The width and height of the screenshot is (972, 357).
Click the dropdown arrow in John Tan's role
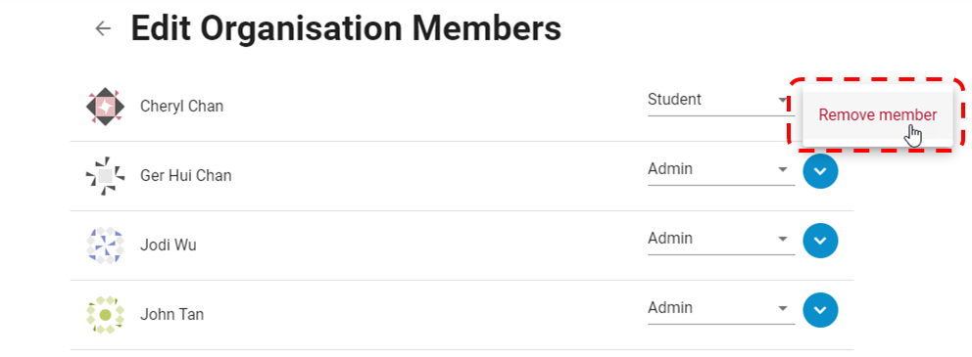tap(783, 307)
